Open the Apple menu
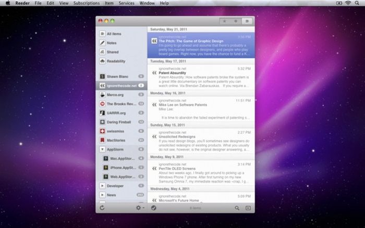 point(8,3)
